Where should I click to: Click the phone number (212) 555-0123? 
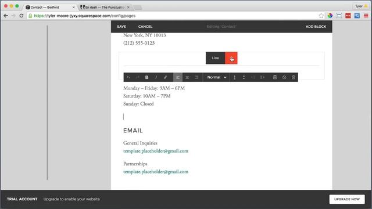tap(139, 43)
